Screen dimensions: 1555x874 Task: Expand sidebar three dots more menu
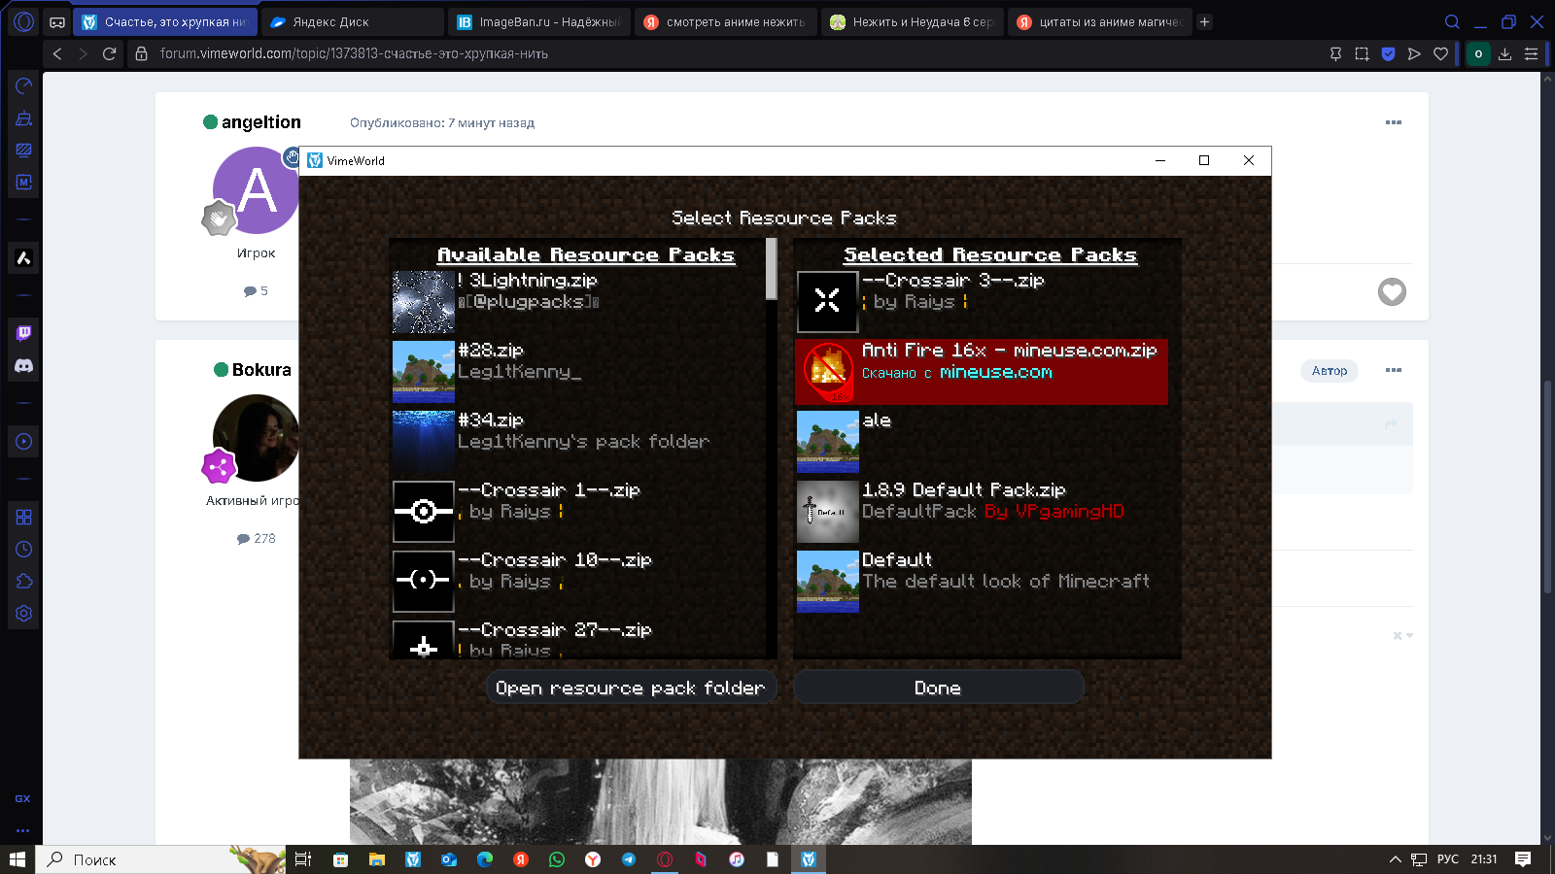pyautogui.click(x=23, y=830)
